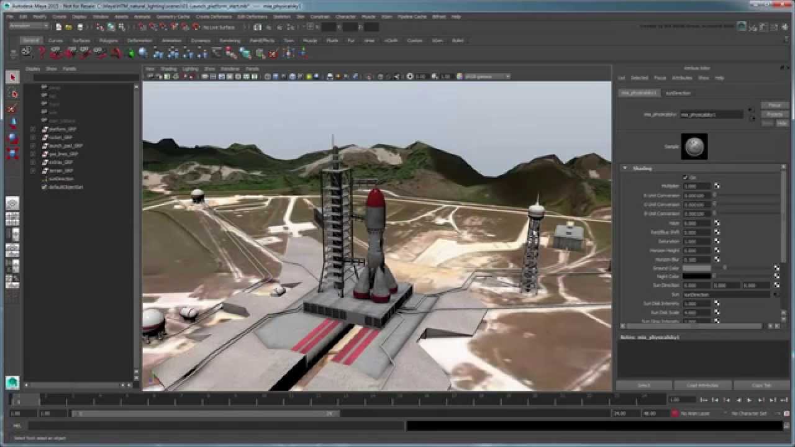Click the Open Scene folder icon
The height and width of the screenshot is (447, 795).
tap(69, 27)
